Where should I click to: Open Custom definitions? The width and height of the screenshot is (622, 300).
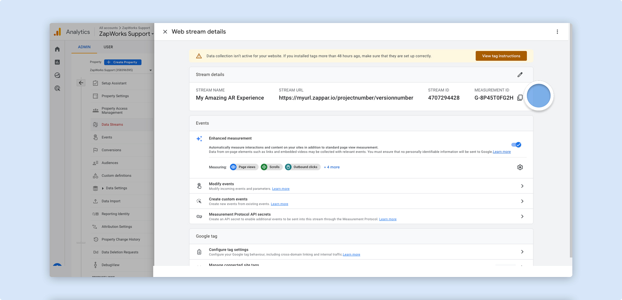click(x=116, y=176)
